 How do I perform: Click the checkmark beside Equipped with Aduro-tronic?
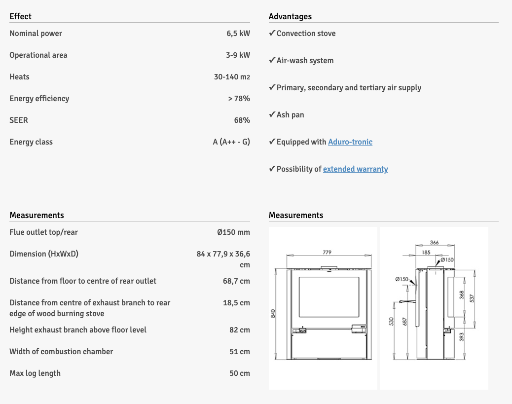(x=272, y=142)
